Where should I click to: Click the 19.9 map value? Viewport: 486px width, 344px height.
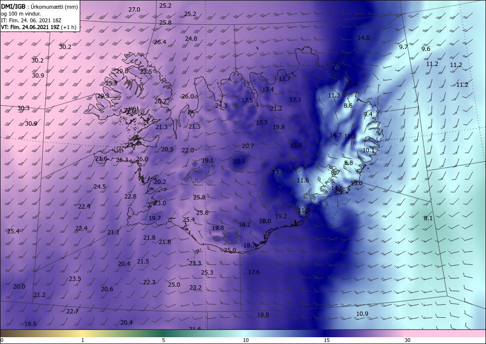[278, 127]
